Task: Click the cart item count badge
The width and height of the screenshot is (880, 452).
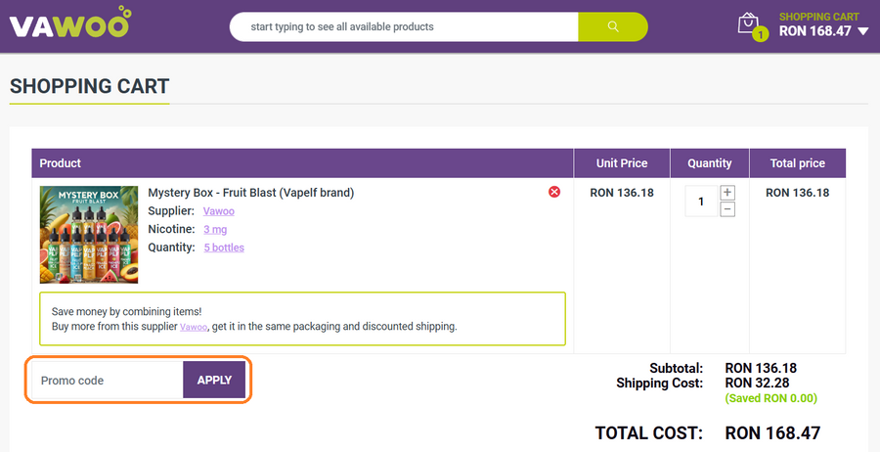Action: coord(760,35)
